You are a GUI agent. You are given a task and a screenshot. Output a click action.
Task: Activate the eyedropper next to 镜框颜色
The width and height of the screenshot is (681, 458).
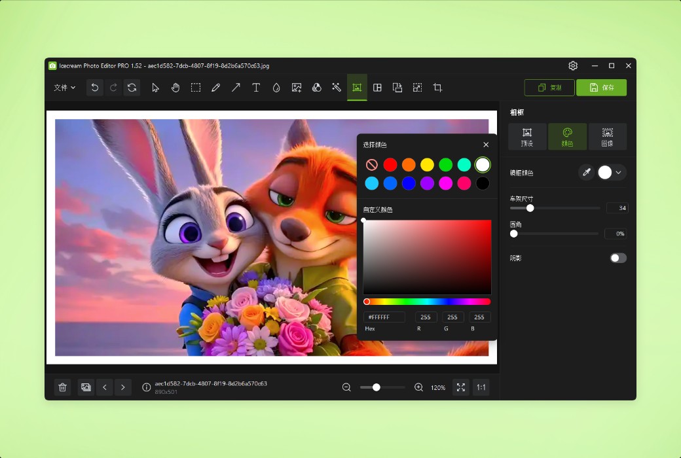(x=587, y=172)
